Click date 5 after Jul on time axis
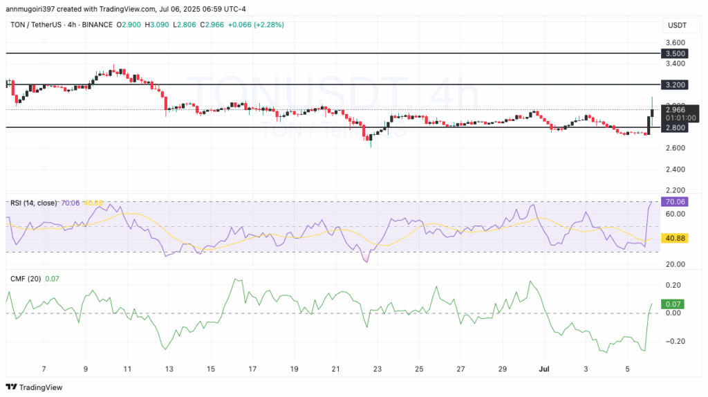The image size is (708, 397). 628,369
